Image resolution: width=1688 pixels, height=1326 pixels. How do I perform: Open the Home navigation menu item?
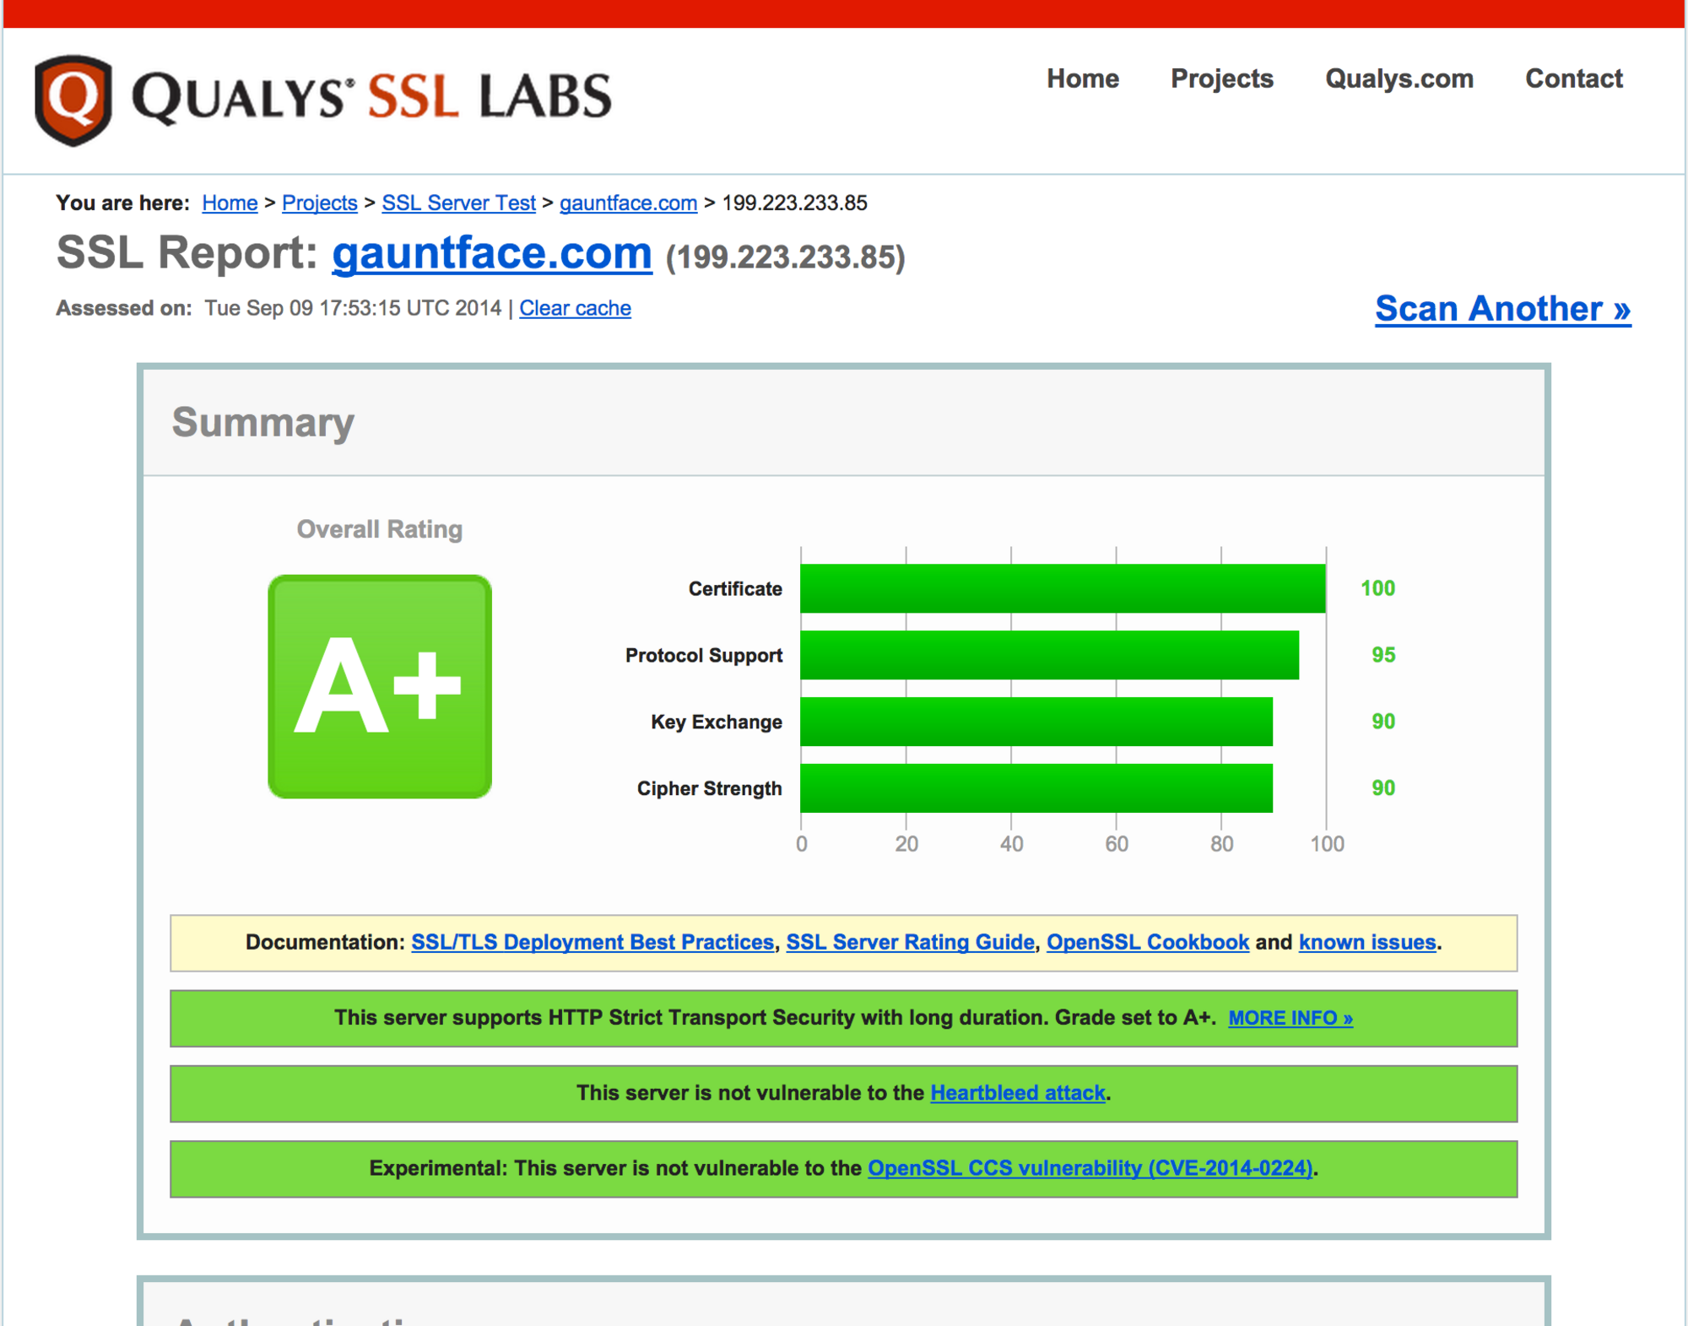tap(1083, 78)
